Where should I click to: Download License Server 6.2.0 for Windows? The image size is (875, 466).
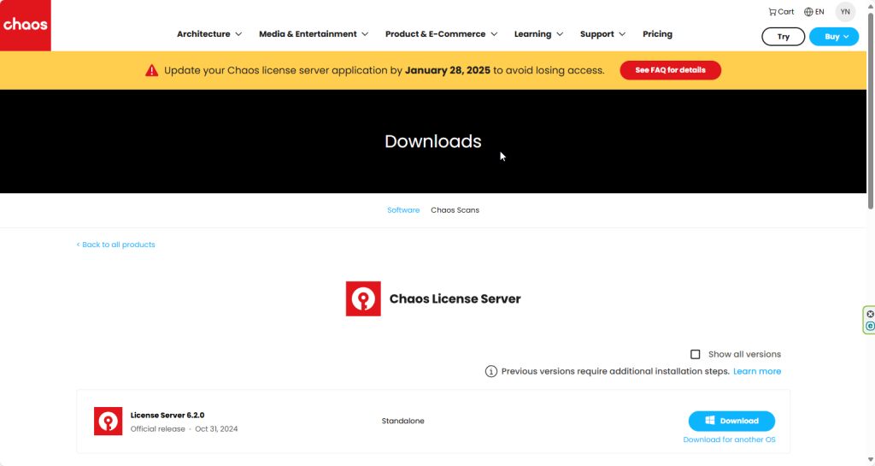[731, 421]
